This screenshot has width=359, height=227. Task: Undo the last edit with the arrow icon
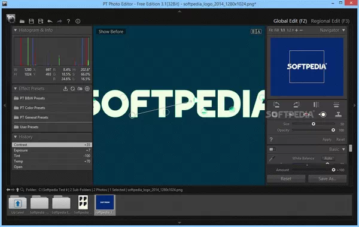tap(50, 22)
